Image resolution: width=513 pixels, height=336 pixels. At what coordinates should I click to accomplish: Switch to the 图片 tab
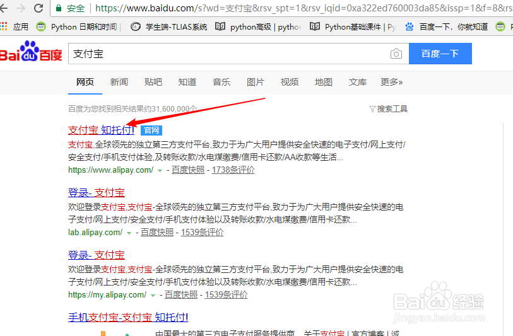click(256, 82)
